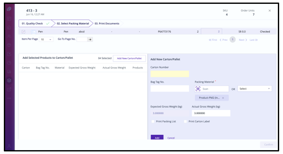Cancel adding the new carton
The height and width of the screenshot is (154, 283).
171,138
